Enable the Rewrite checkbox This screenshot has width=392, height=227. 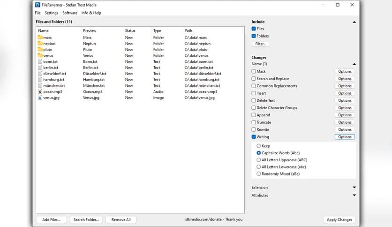[x=254, y=129]
